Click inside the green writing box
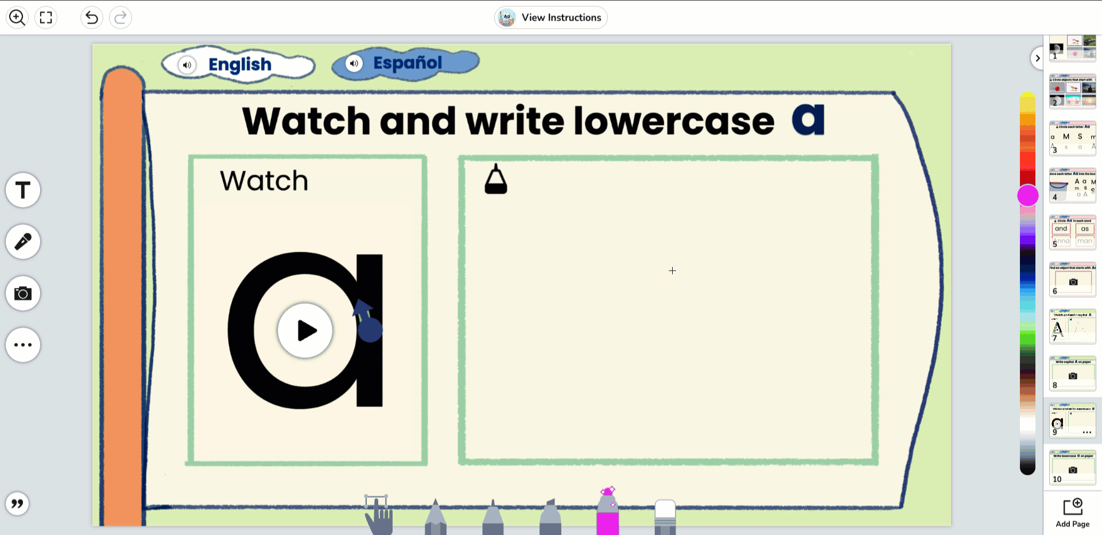 point(669,310)
